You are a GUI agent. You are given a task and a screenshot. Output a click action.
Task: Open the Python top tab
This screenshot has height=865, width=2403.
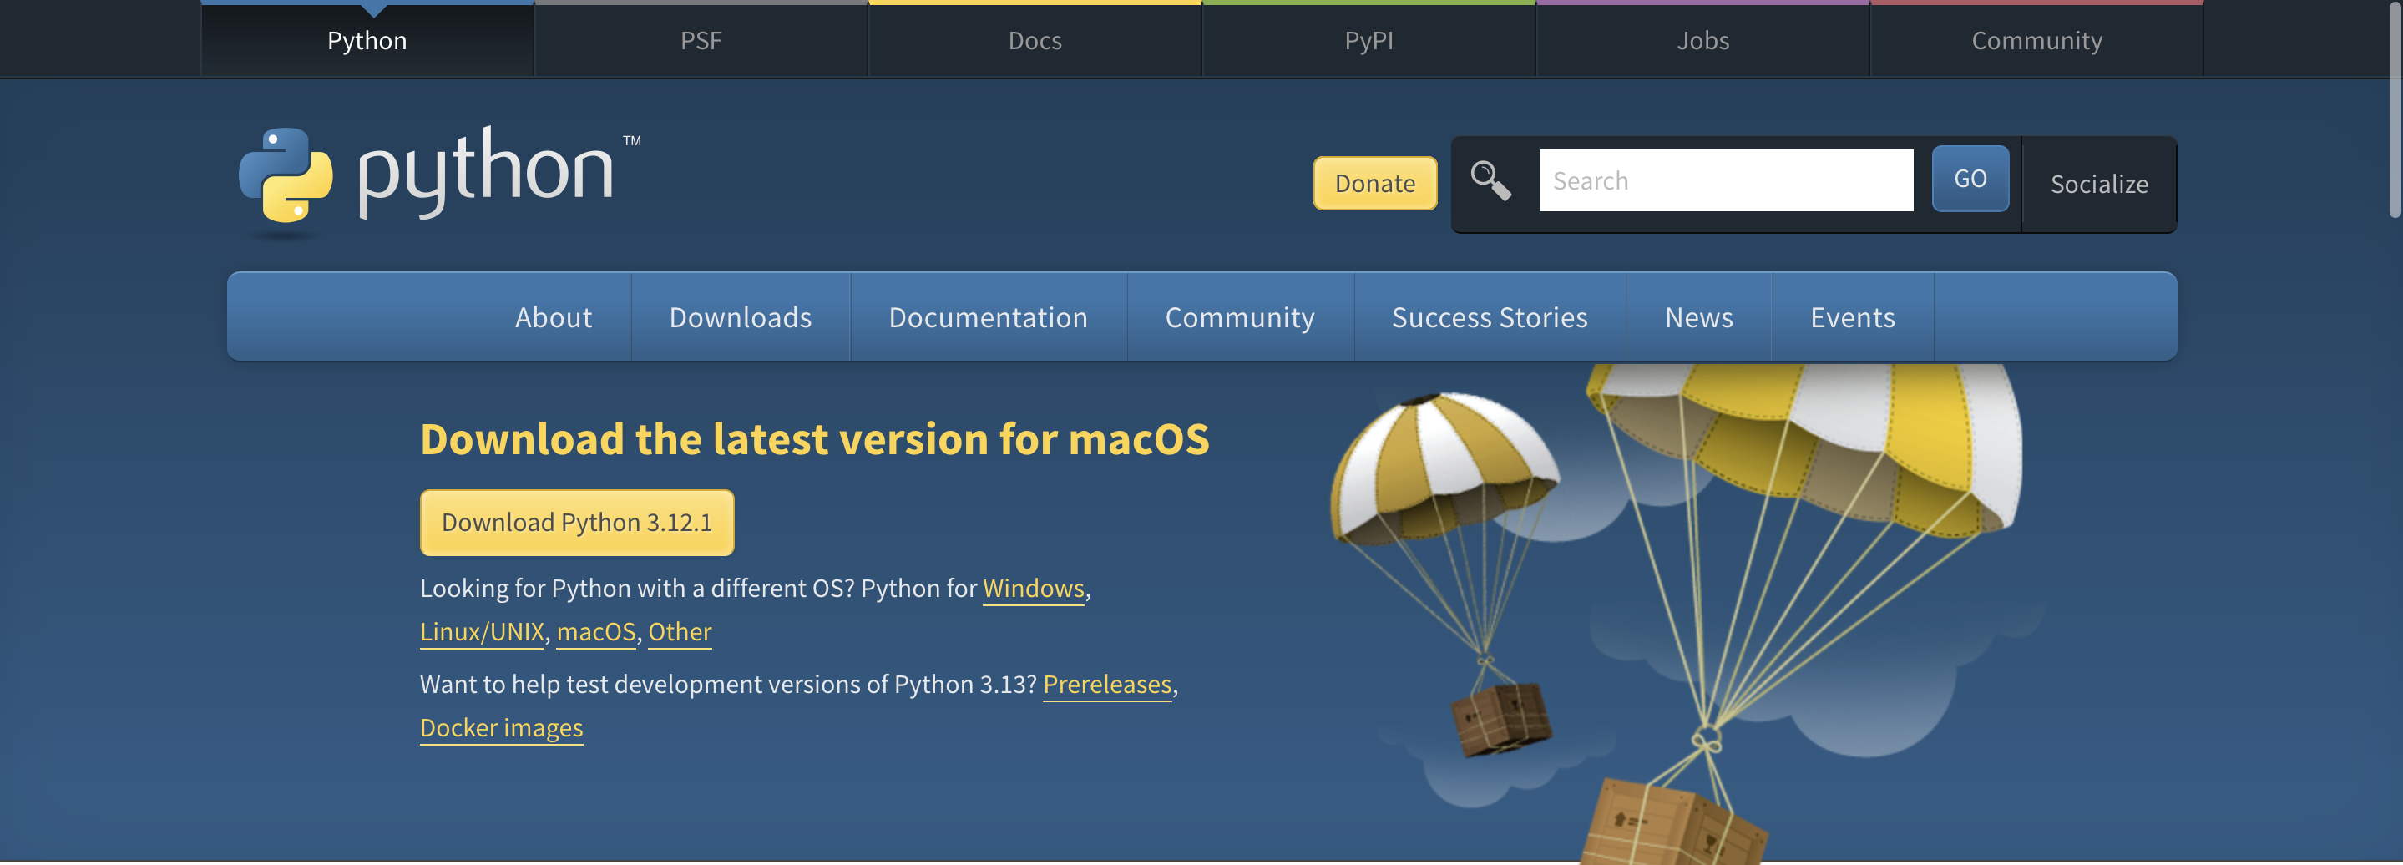pyautogui.click(x=367, y=40)
